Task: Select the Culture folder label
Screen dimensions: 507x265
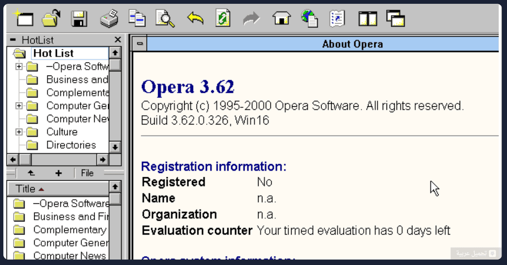Action: point(62,132)
